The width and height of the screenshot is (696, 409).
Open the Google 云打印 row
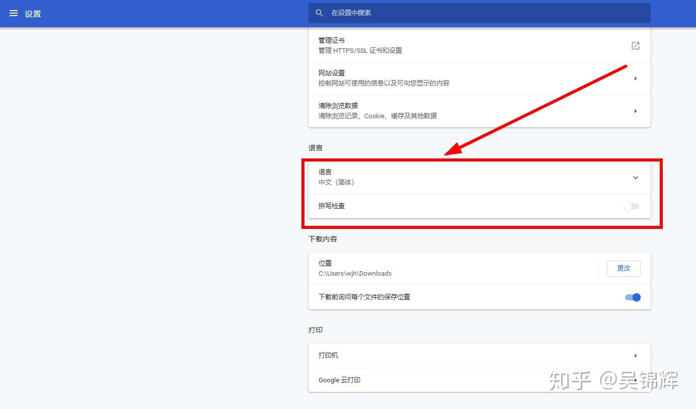click(x=479, y=380)
